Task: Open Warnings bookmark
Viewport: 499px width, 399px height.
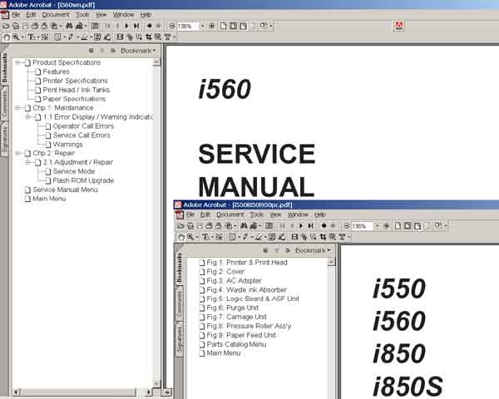Action: point(67,145)
